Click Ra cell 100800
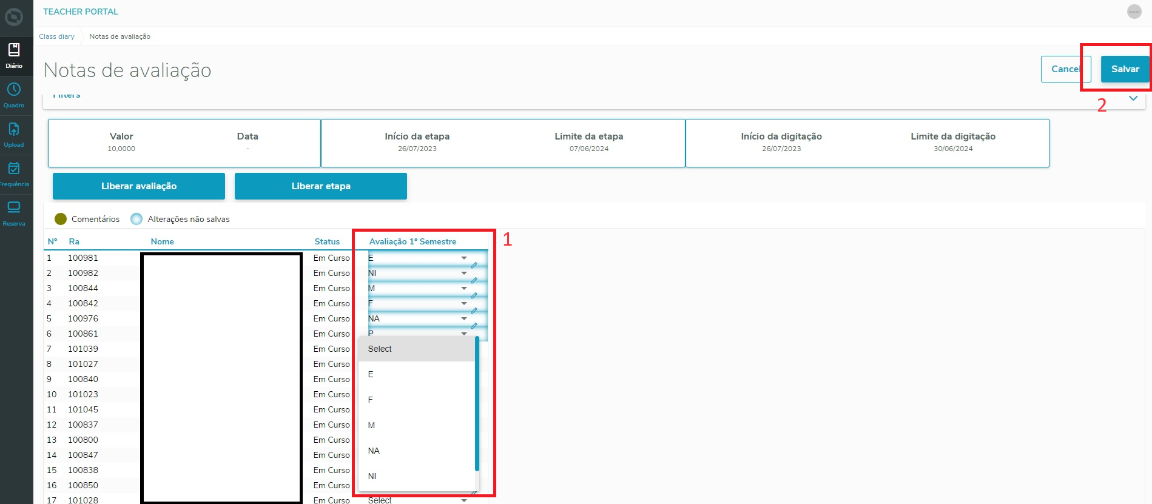This screenshot has width=1152, height=504. (x=83, y=440)
